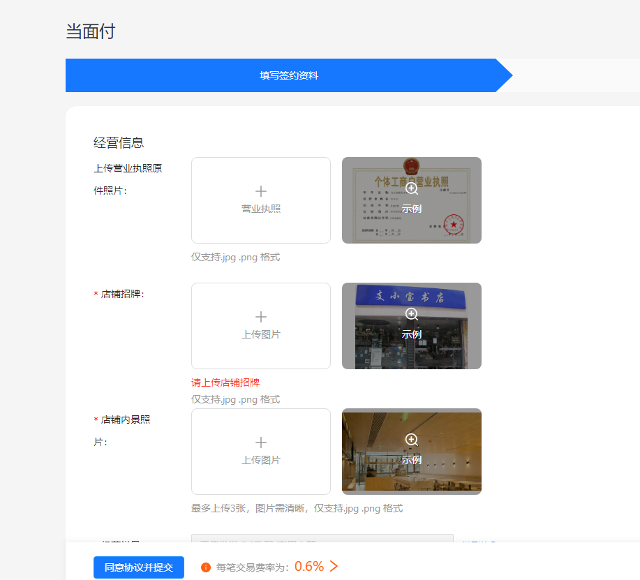The image size is (640, 580).
Task: Open the 示例 label on the store sign thumbnail
Action: (412, 334)
